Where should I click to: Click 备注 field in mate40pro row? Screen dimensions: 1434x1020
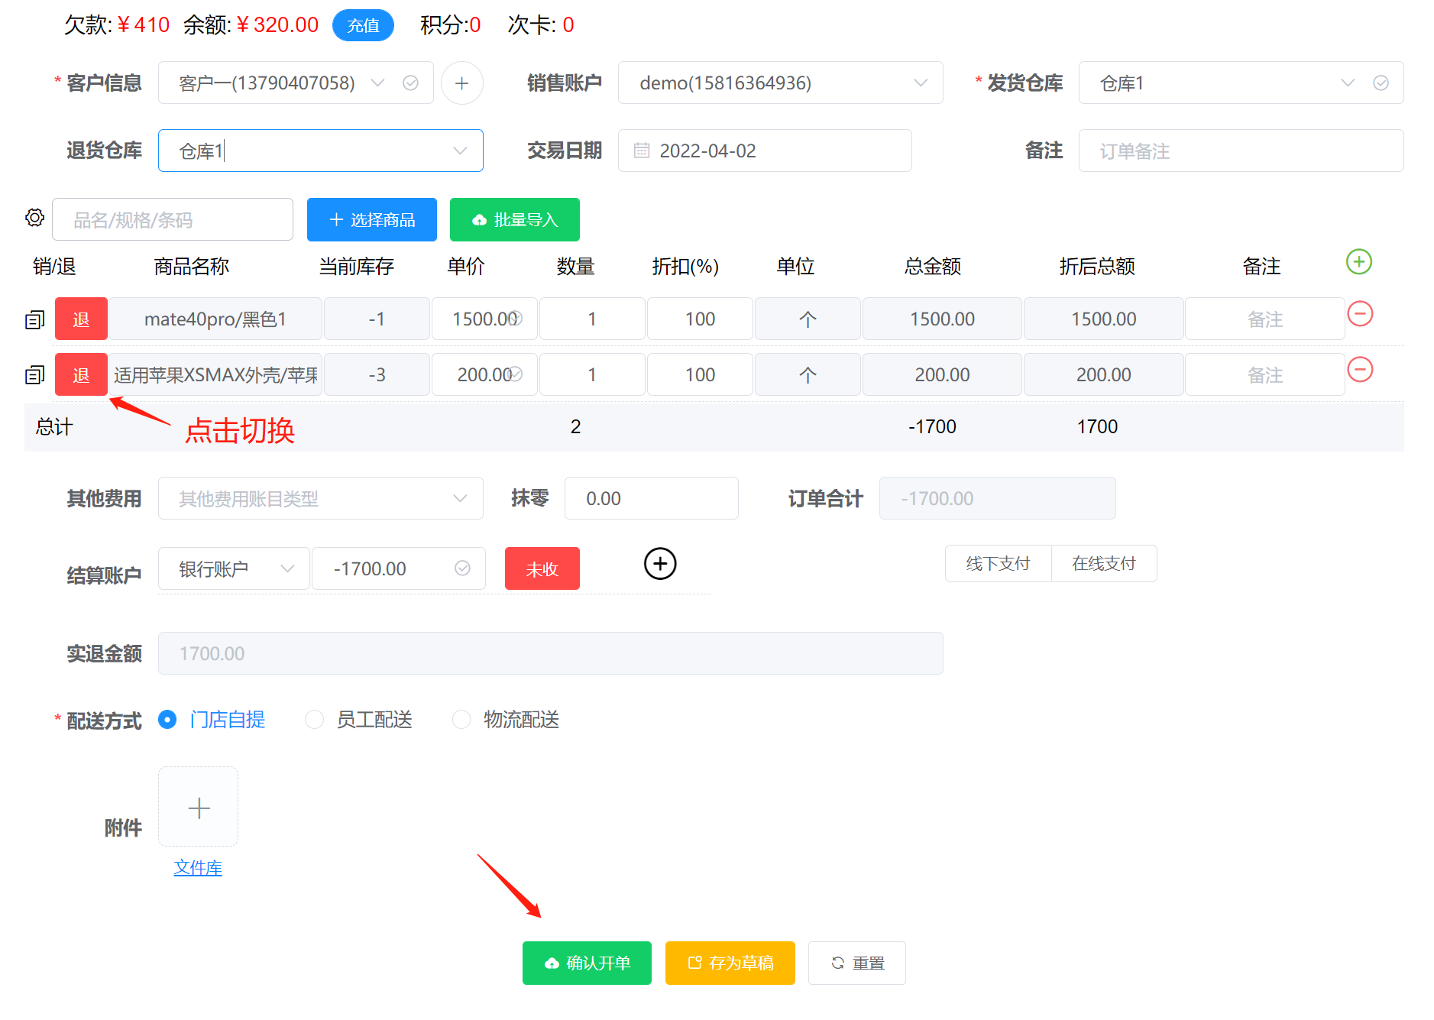pos(1264,319)
